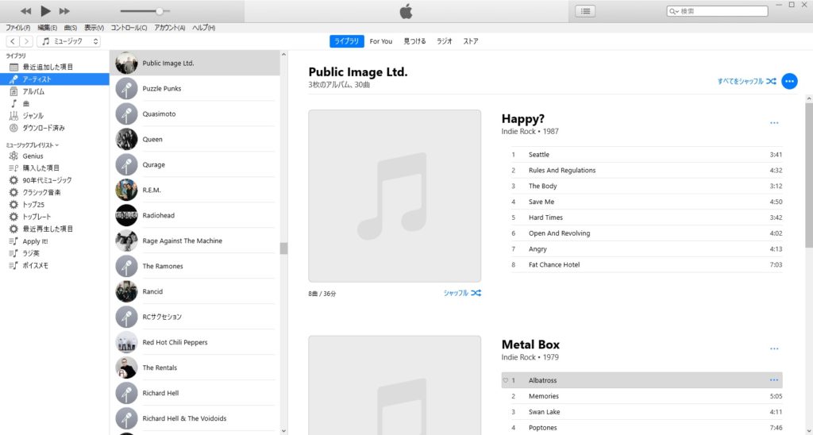The image size is (813, 435).
Task: Open the アカウント menu
Action: (170, 28)
